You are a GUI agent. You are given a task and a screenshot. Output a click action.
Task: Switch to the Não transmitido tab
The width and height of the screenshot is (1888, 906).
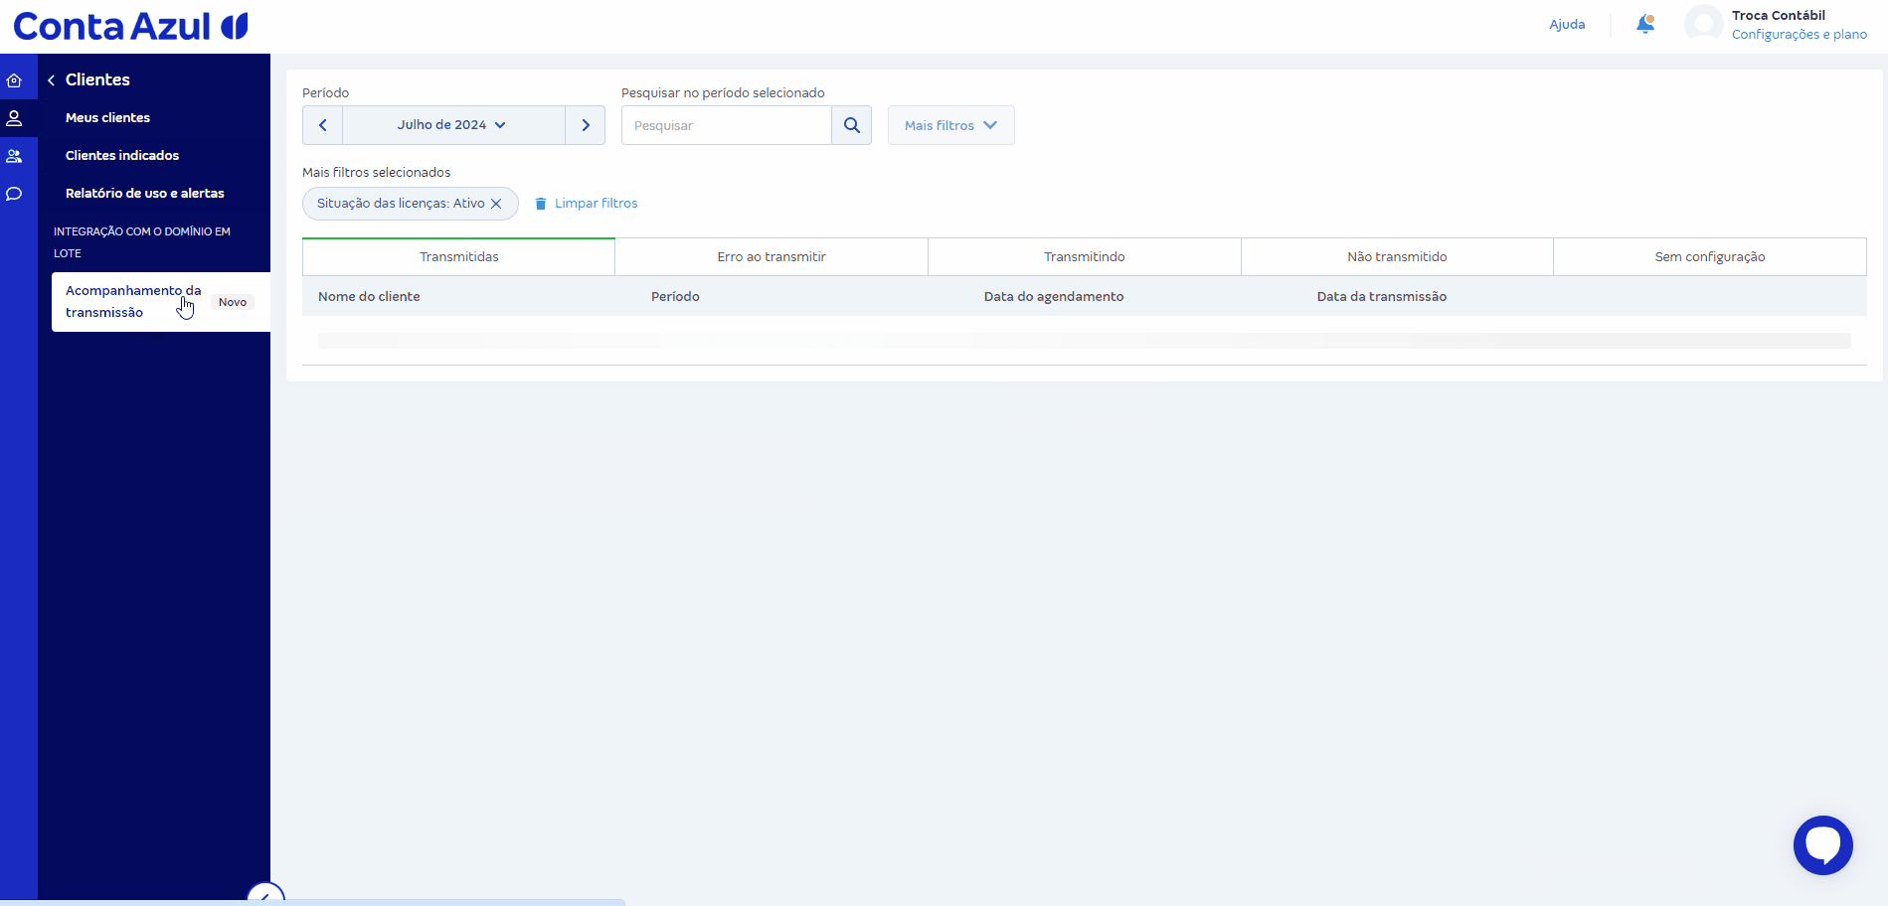point(1397,256)
